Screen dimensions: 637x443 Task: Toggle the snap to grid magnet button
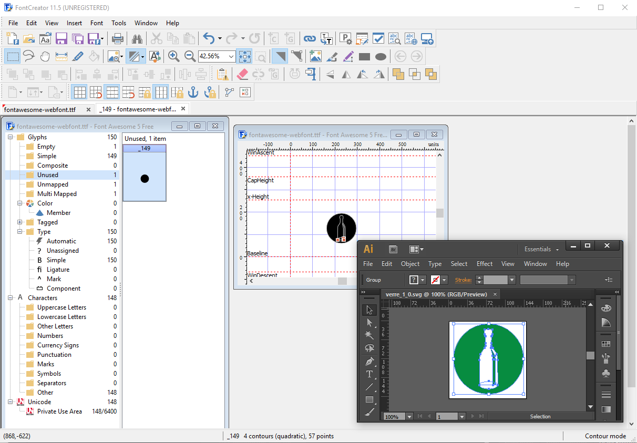click(x=96, y=92)
